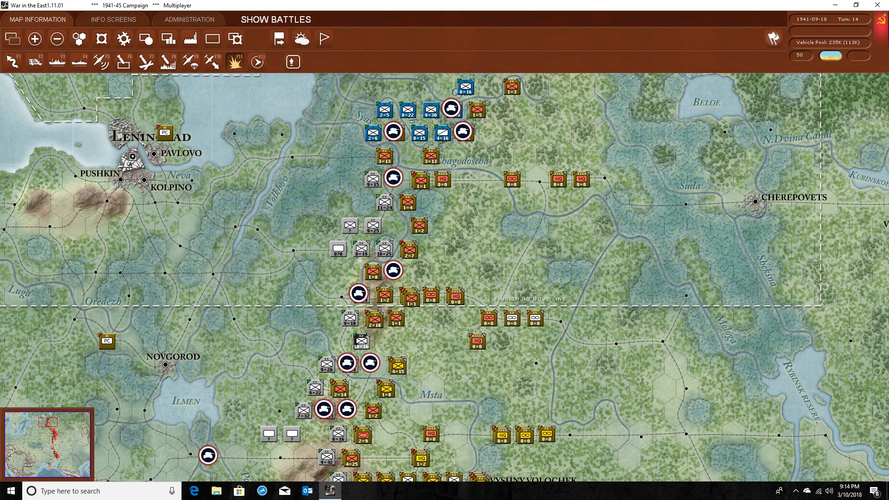Select F7 bomb airfield mode icon

[146, 62]
